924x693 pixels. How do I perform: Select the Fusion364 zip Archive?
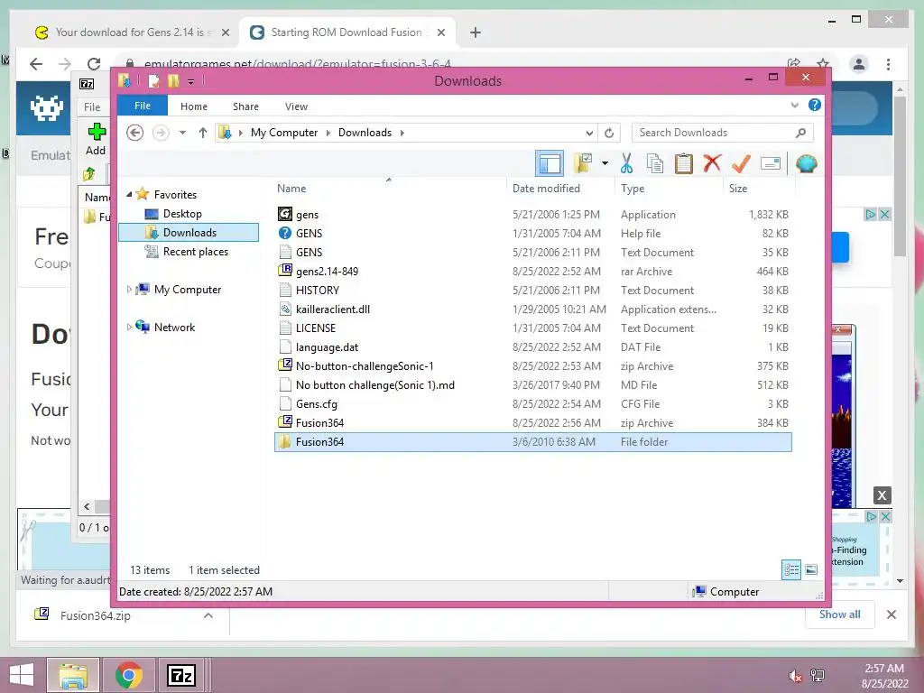pos(532,422)
